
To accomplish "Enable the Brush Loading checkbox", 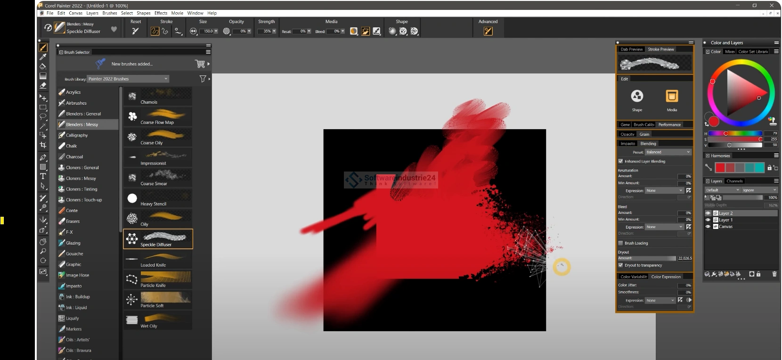I will 620,243.
